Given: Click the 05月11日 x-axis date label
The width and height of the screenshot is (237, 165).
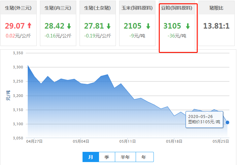Looking at the screenshot, I should click(127, 141).
